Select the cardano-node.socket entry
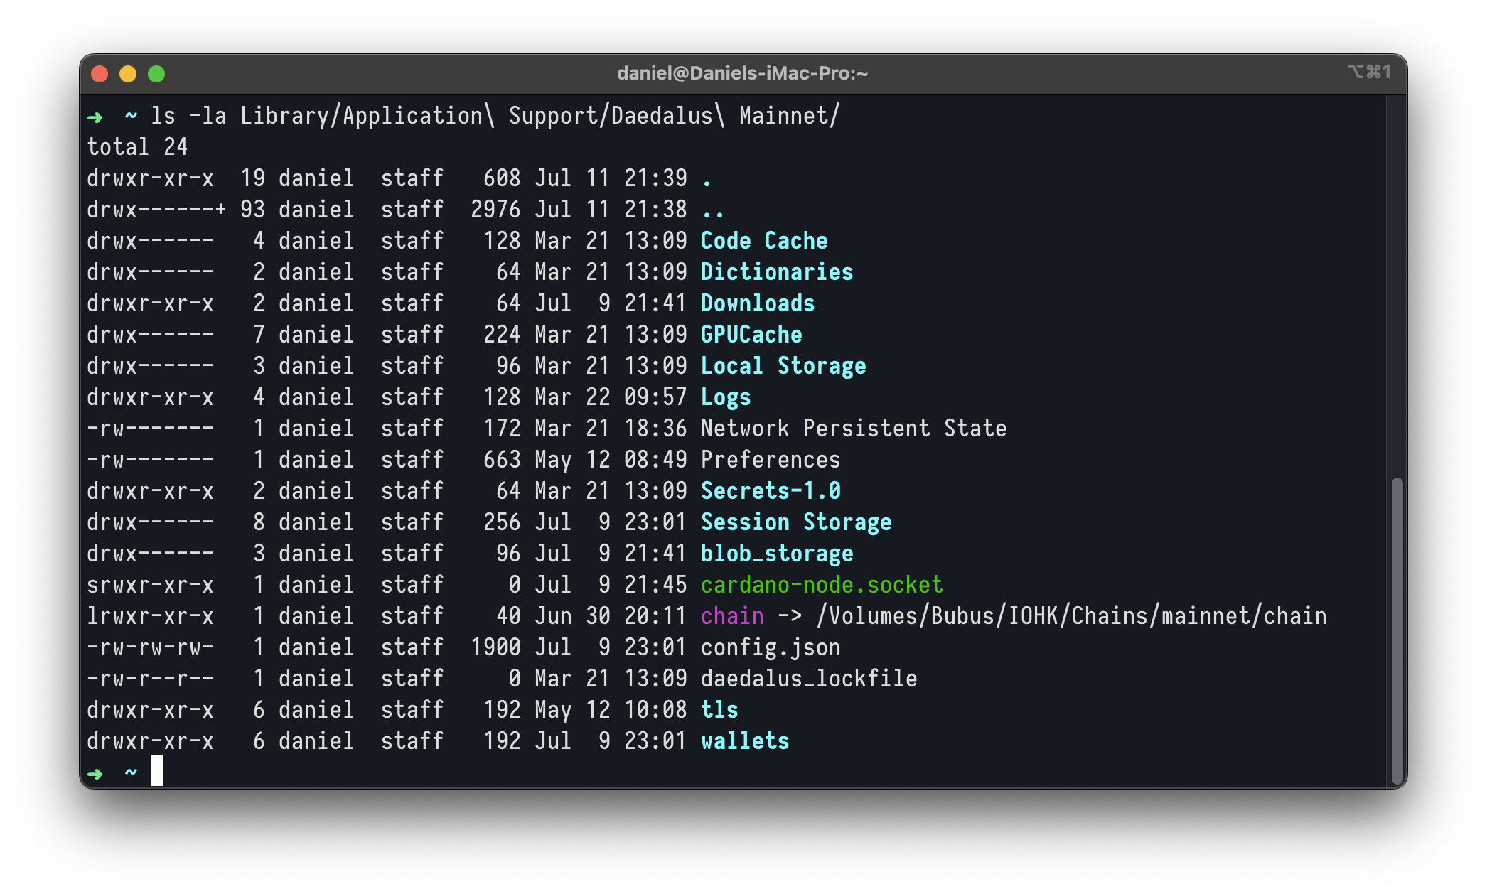 [x=822, y=585]
